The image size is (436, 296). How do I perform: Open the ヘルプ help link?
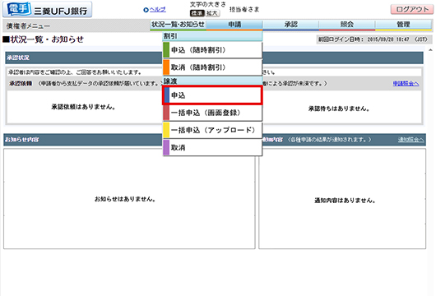[158, 10]
